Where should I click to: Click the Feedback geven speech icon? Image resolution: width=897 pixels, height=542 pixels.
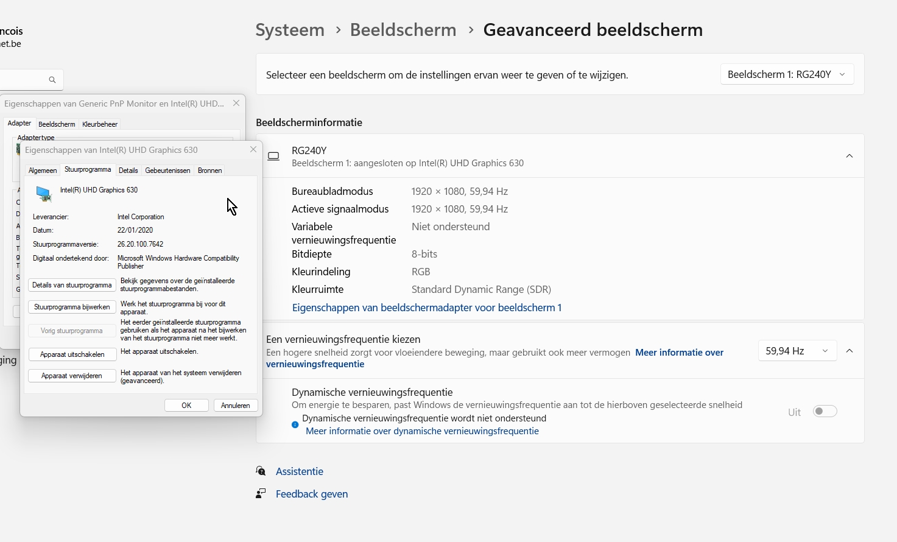261,494
